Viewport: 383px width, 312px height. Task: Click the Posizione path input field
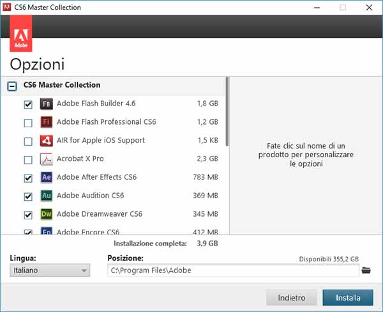click(233, 270)
